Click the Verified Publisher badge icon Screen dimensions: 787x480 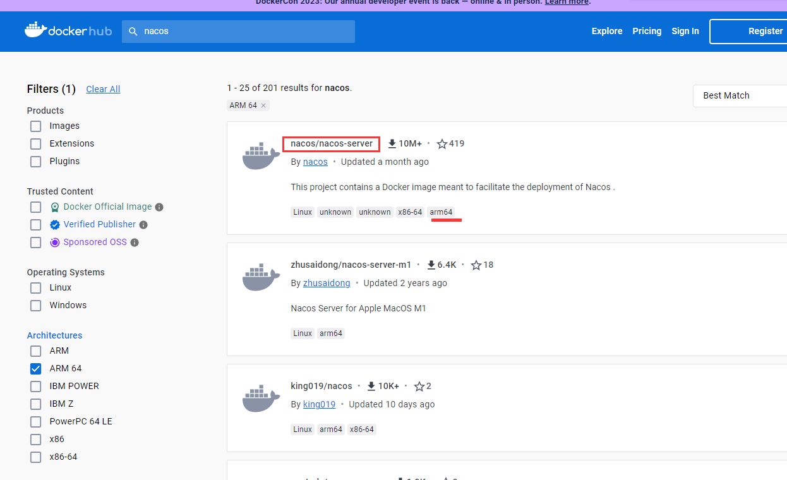click(x=55, y=225)
